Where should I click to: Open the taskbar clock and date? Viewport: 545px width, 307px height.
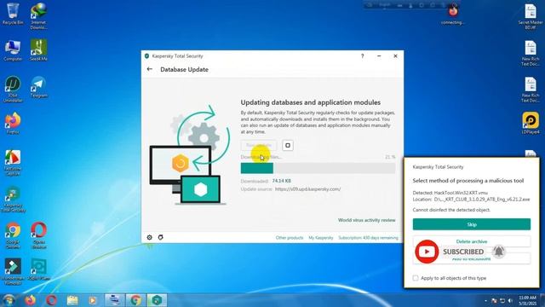click(528, 300)
